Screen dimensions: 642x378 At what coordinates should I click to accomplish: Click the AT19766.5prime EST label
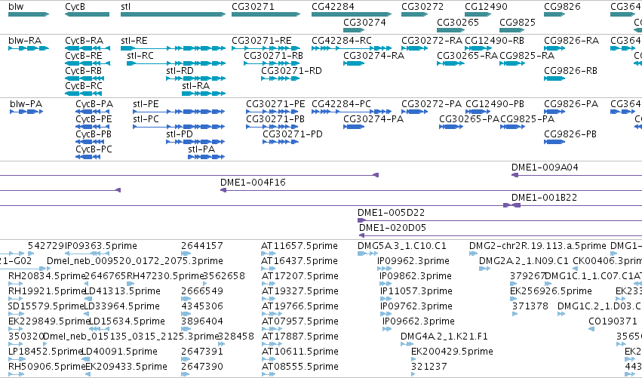click(299, 307)
